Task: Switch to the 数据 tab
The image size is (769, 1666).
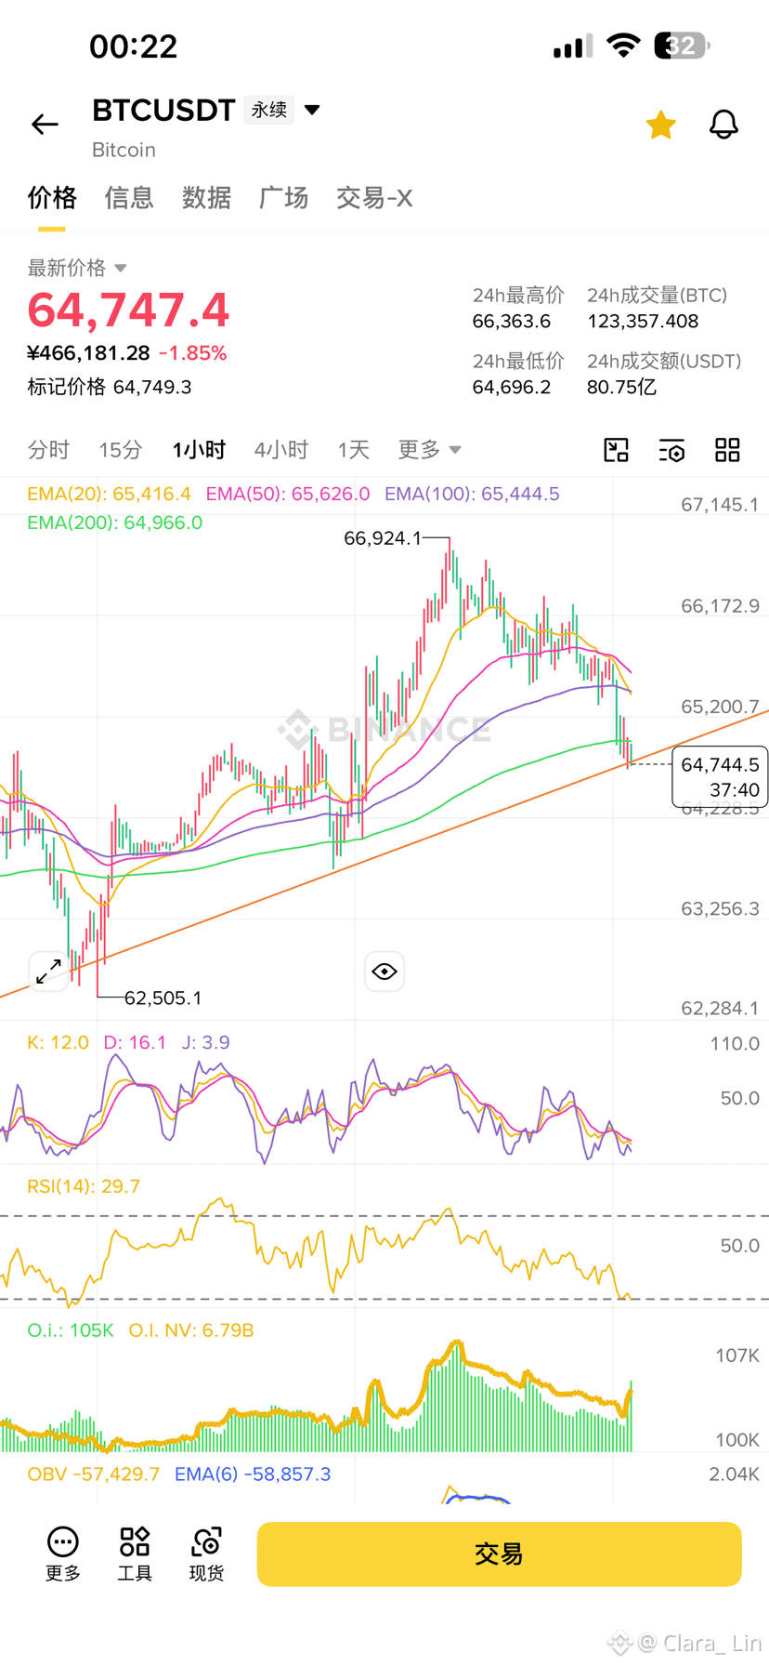Action: 206,198
